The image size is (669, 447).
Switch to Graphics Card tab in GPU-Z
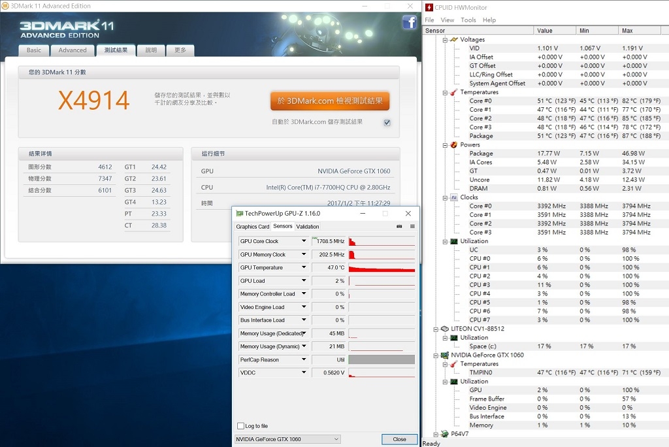click(253, 227)
